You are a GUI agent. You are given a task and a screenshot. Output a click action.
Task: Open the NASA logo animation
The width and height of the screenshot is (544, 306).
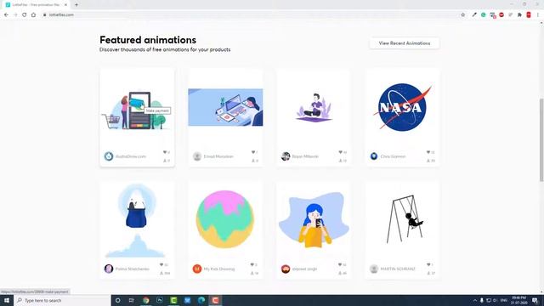[402, 107]
